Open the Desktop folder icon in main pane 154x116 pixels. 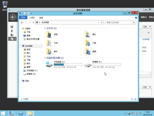[88, 52]
